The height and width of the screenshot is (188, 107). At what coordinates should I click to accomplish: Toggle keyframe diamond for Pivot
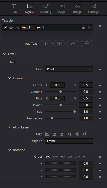[100, 98]
